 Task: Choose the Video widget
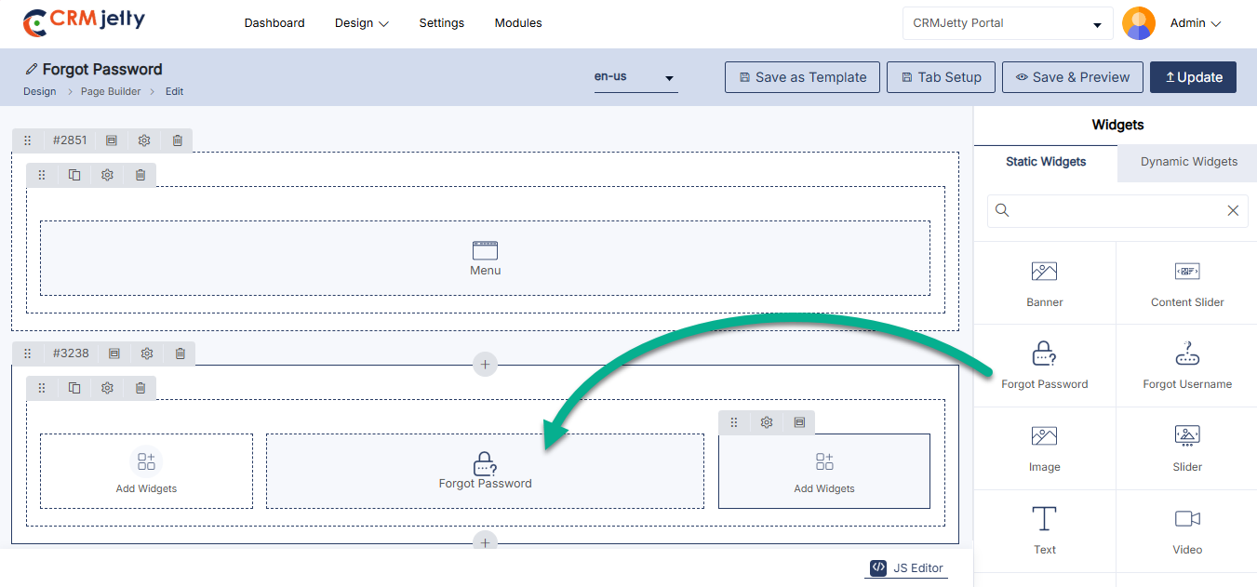pyautogui.click(x=1186, y=530)
